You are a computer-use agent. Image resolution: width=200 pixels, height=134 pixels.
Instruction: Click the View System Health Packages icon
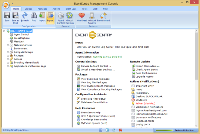[79, 86]
